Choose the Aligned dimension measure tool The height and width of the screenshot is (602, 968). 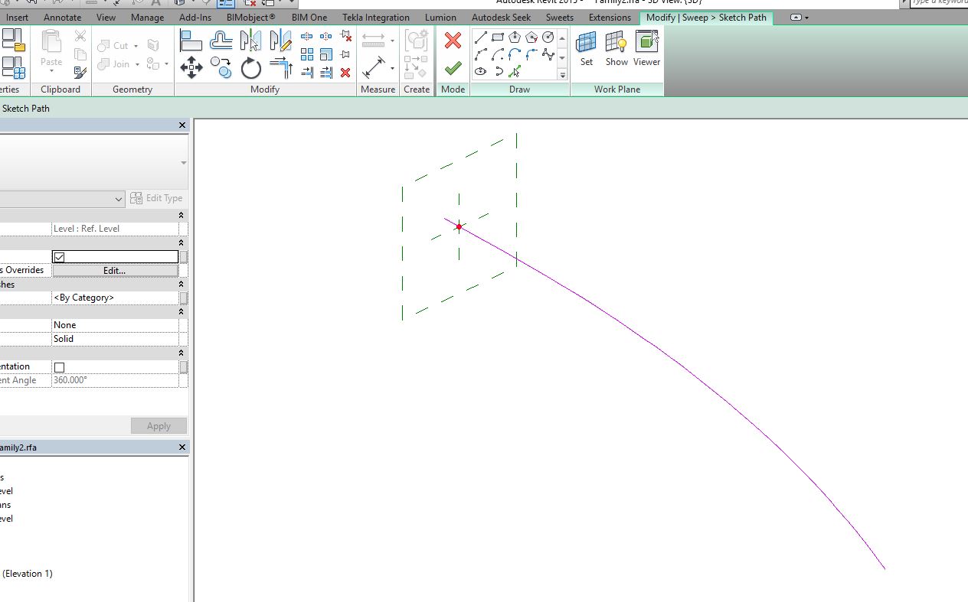coord(374,40)
